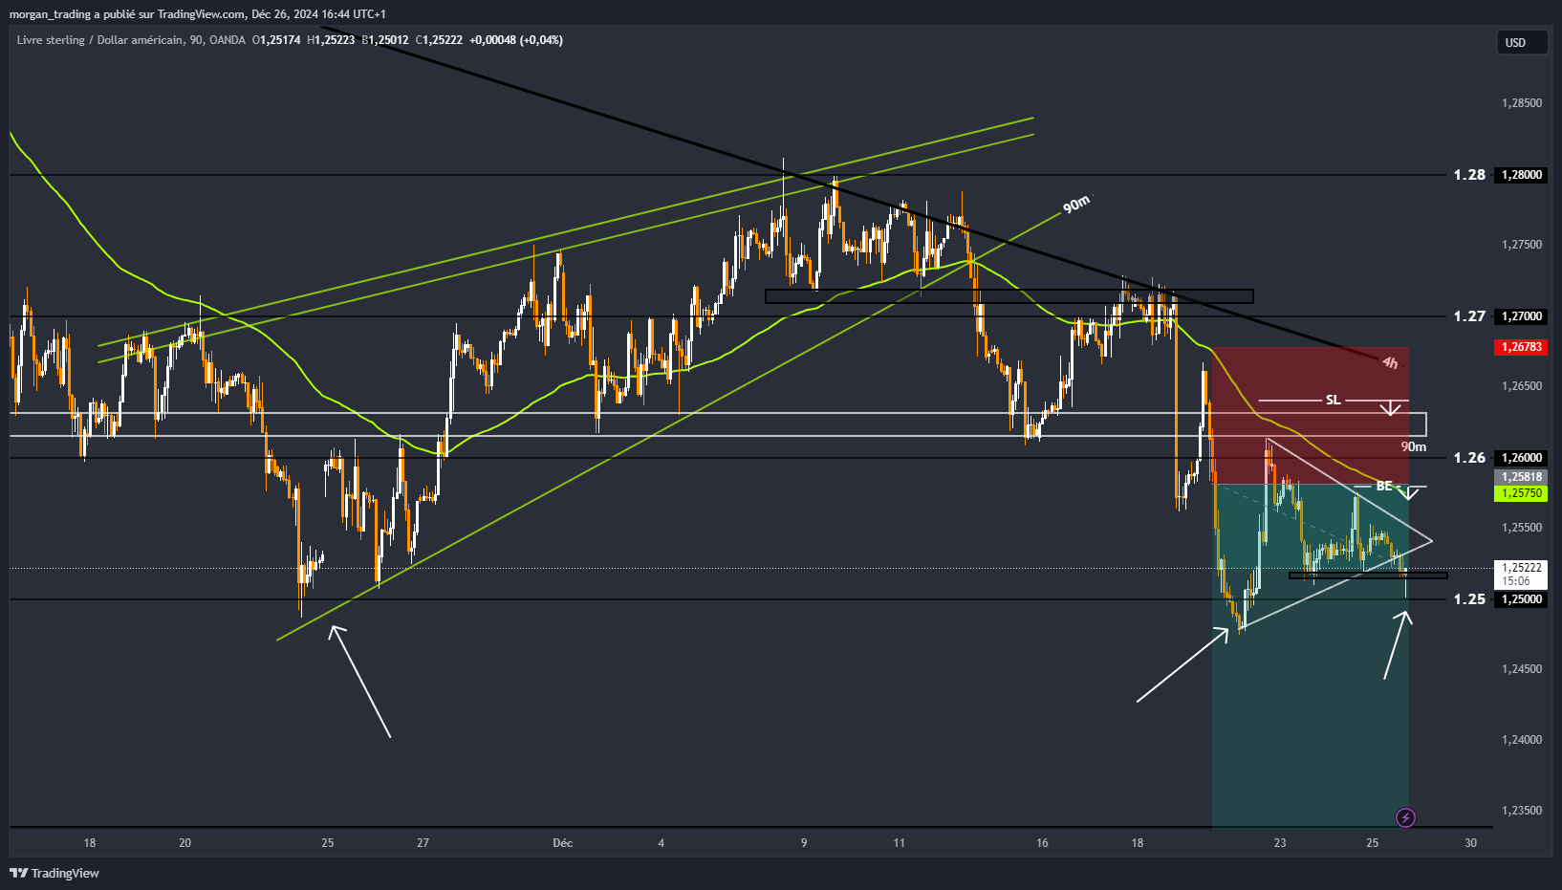Click the 1,27000 price axis label

pos(1521,316)
